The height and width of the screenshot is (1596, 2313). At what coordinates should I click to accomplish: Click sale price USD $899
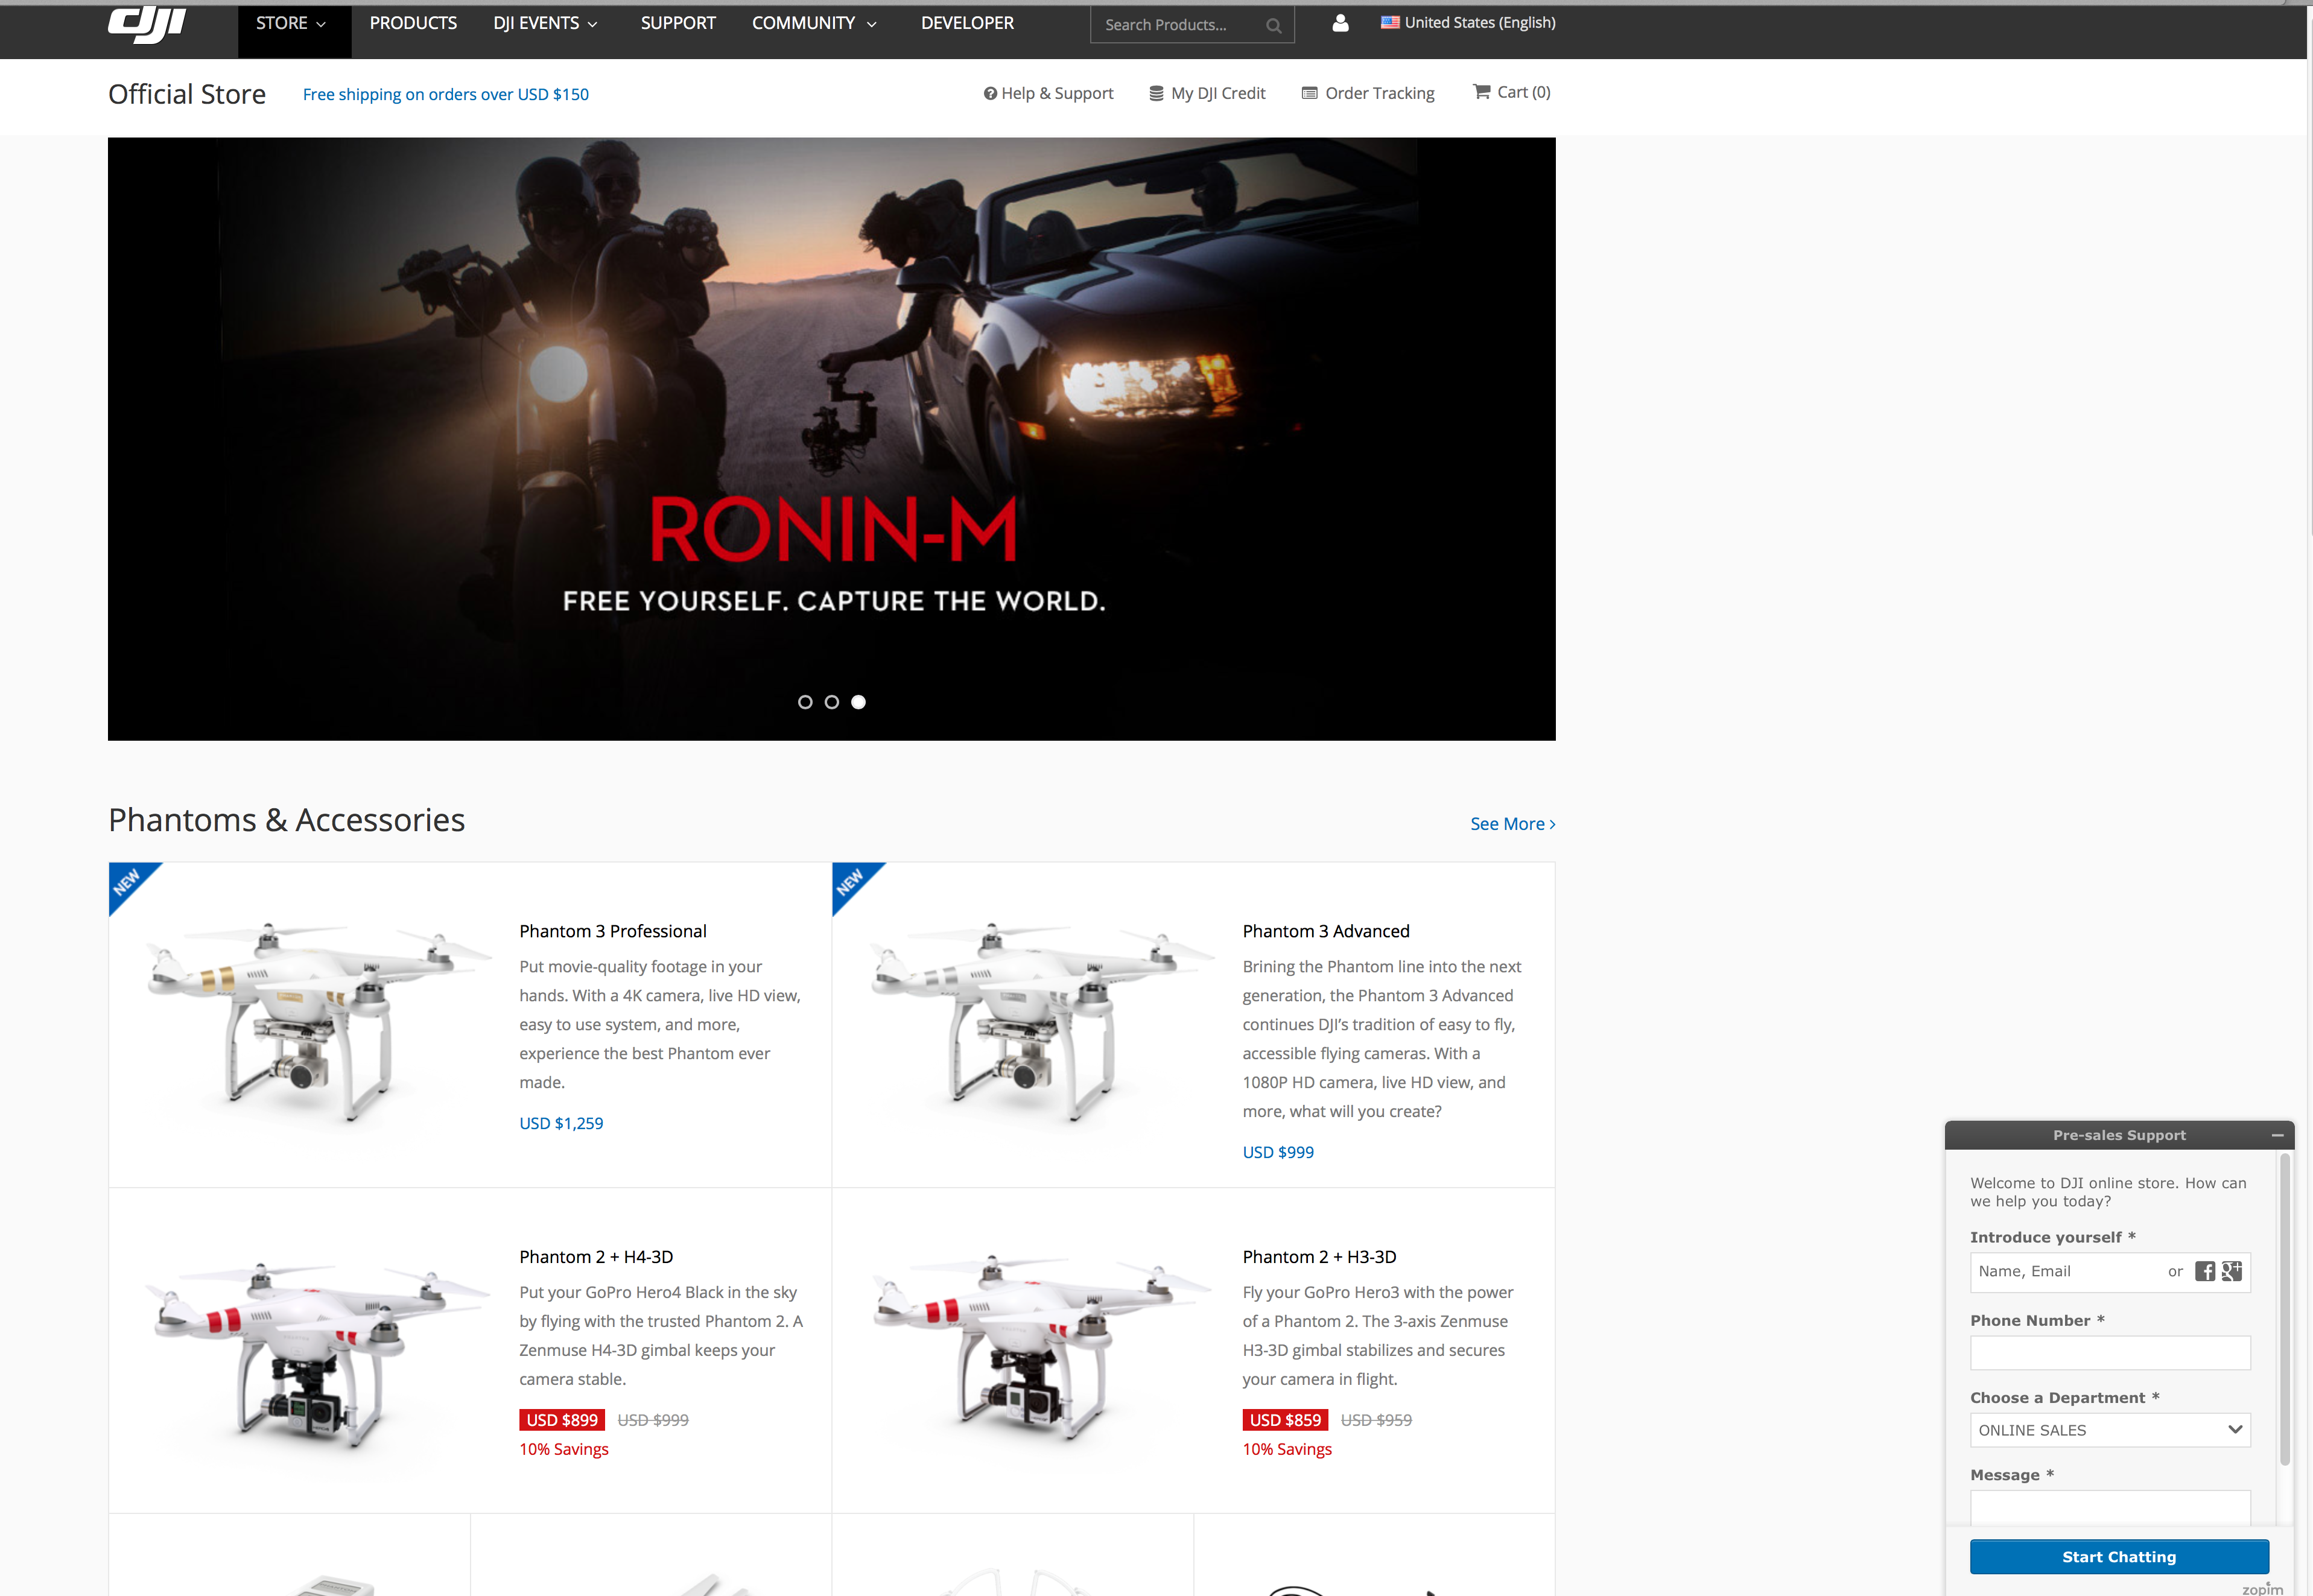coord(562,1420)
